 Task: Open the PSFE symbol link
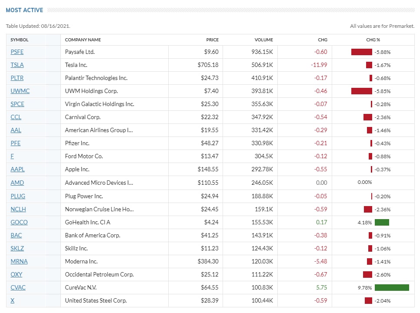click(x=17, y=52)
